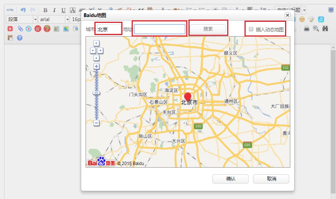336x199 pixels.
Task: Click the S50 highway badge on map
Action: coord(198,126)
